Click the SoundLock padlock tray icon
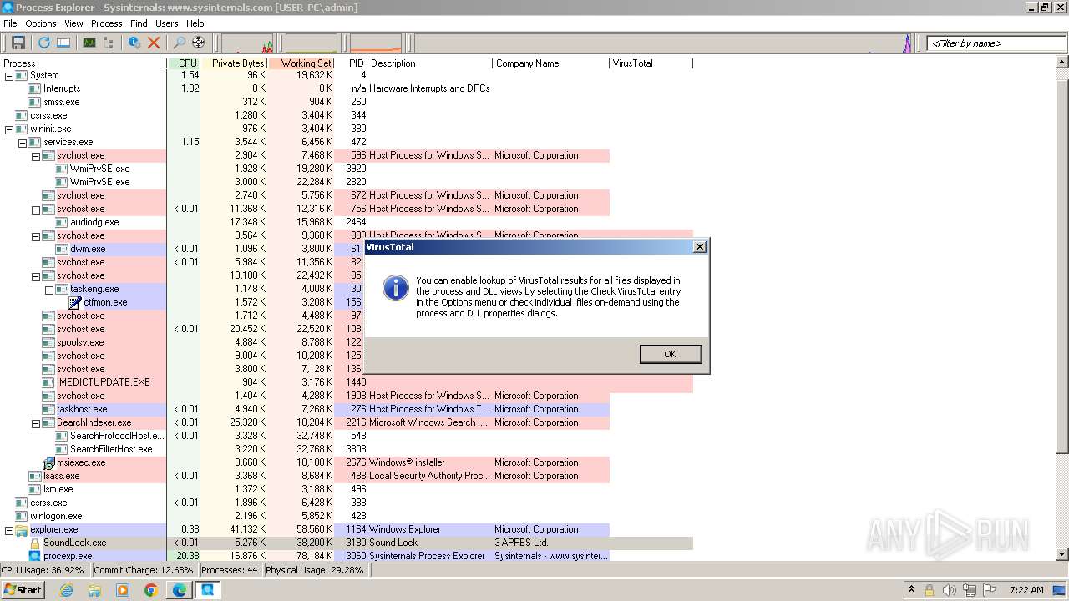The height and width of the screenshot is (601, 1069). [x=930, y=590]
